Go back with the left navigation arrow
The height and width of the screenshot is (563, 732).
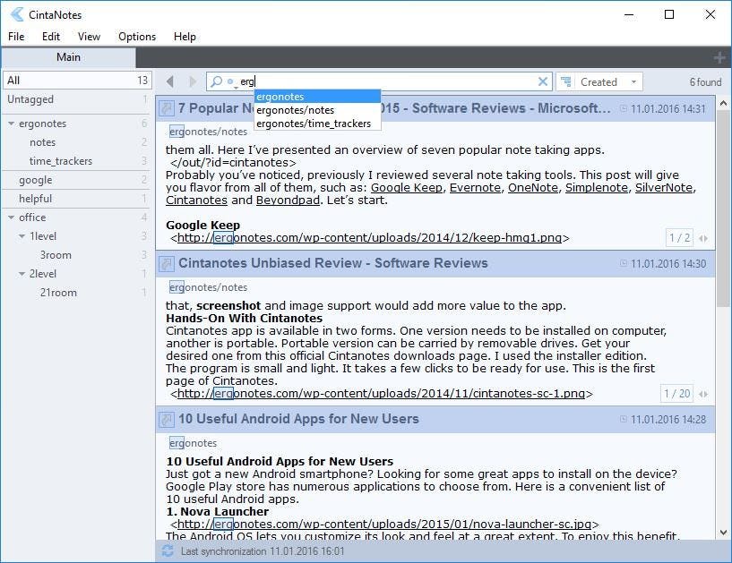170,81
